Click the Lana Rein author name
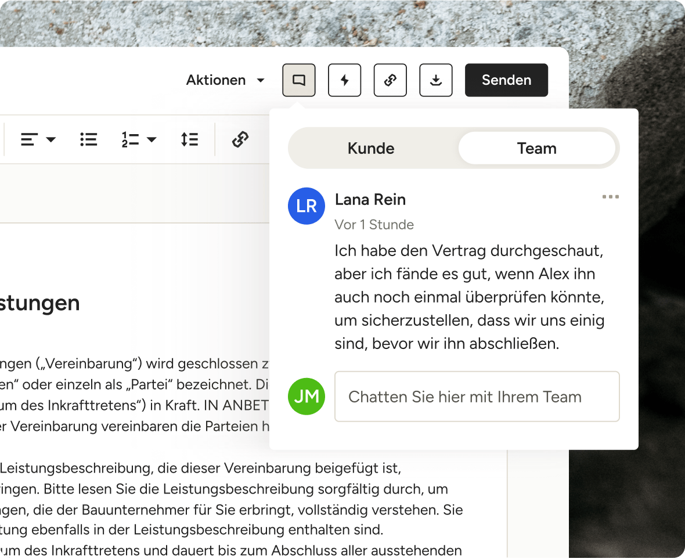The width and height of the screenshot is (685, 558). pyautogui.click(x=370, y=199)
